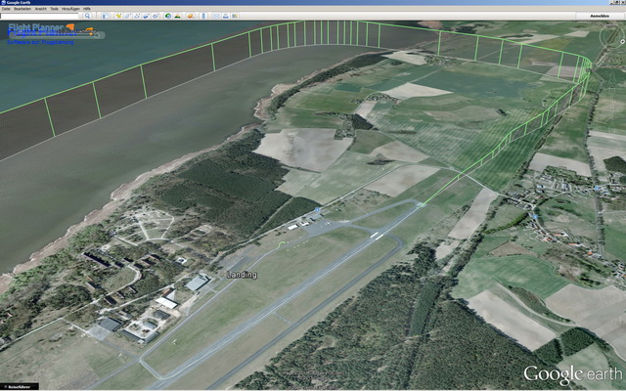The image size is (626, 391).
Task: Toggle sunlight across landscape button
Action: pos(178,16)
